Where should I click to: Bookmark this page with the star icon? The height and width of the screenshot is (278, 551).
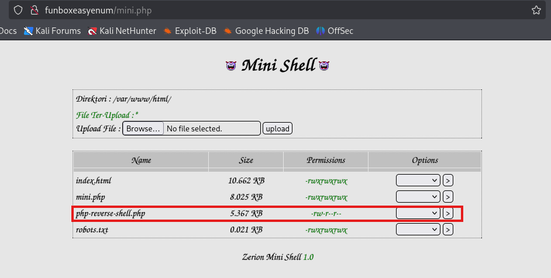tap(536, 10)
